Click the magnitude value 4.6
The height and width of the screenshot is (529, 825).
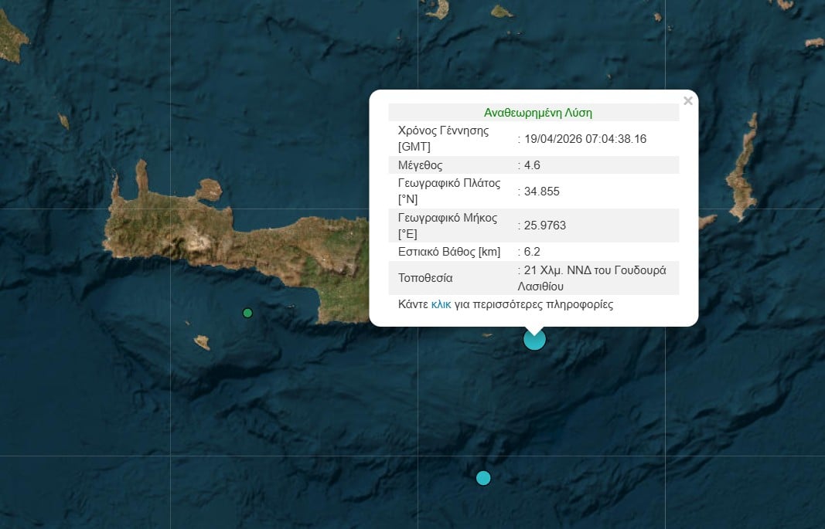[532, 165]
